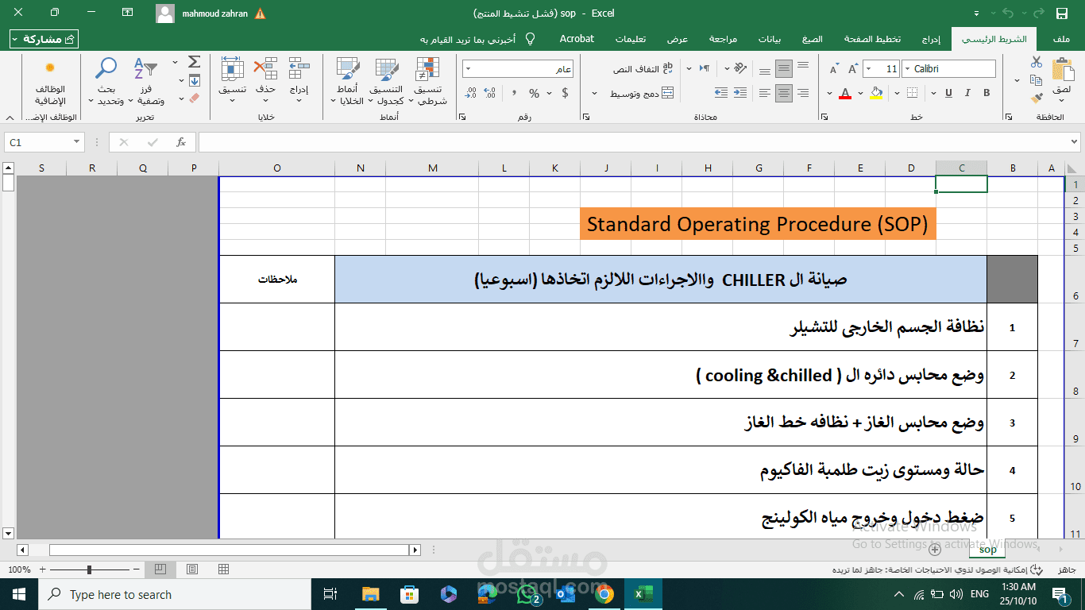
Task: Toggle Middle Align vertical alignment
Action: (x=784, y=69)
